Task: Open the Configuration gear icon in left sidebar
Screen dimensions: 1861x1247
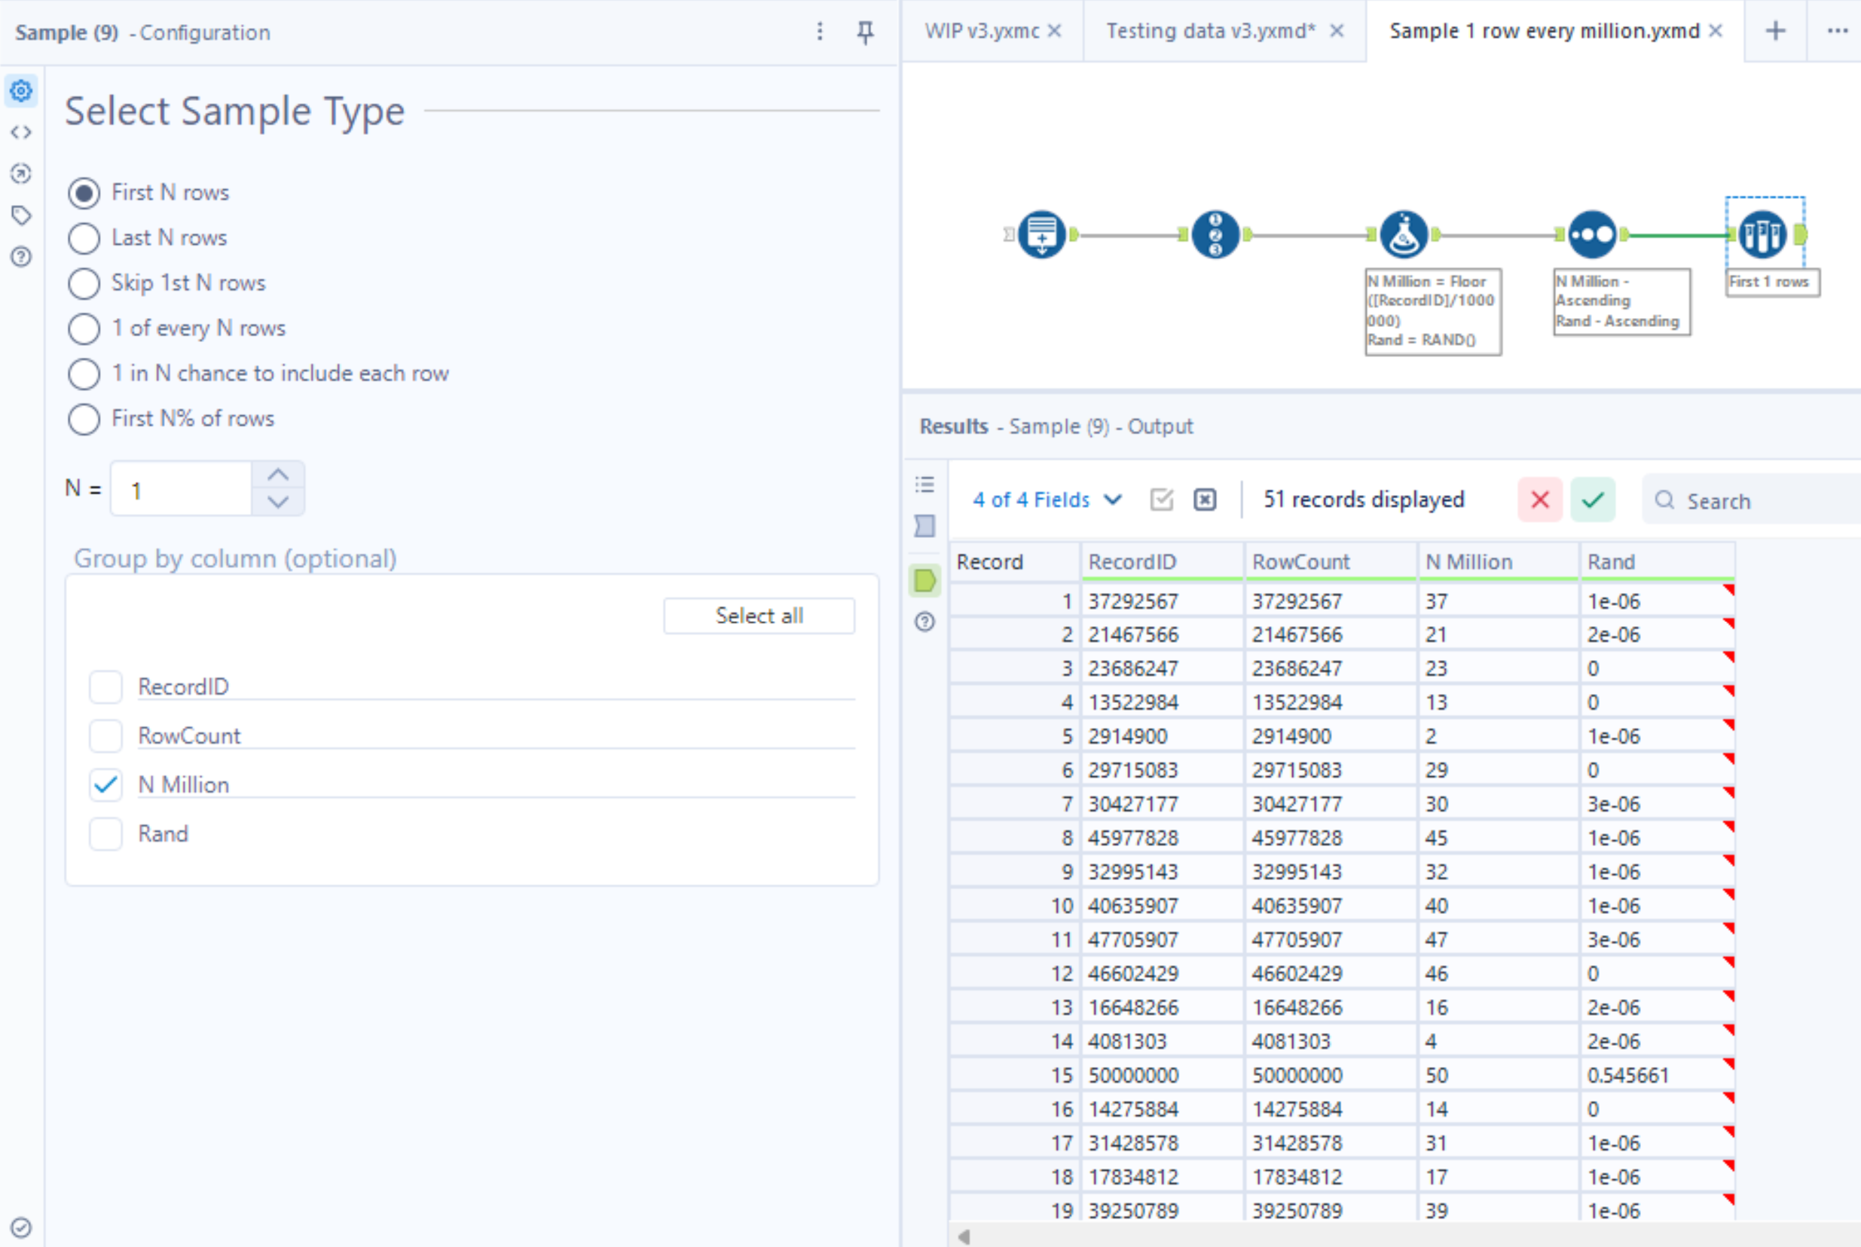Action: pyautogui.click(x=20, y=90)
